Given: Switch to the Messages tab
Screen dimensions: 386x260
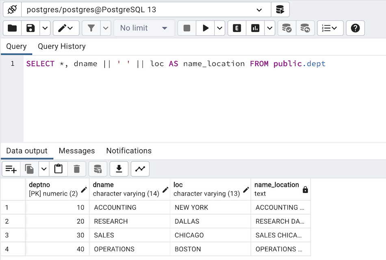Looking at the screenshot, I should pyautogui.click(x=77, y=151).
